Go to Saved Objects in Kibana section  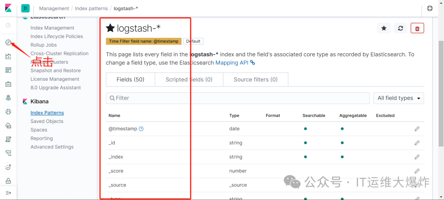tap(47, 121)
